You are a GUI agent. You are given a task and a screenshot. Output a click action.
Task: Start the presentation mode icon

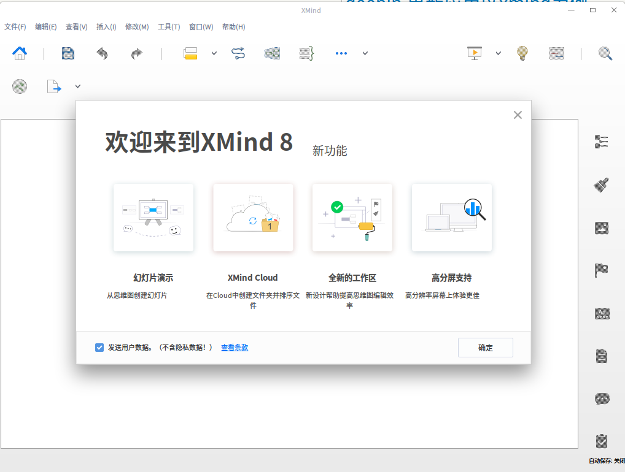pos(475,53)
